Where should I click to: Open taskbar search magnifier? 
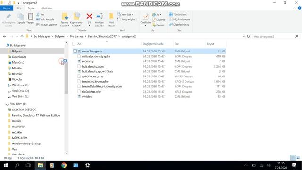pos(17,165)
